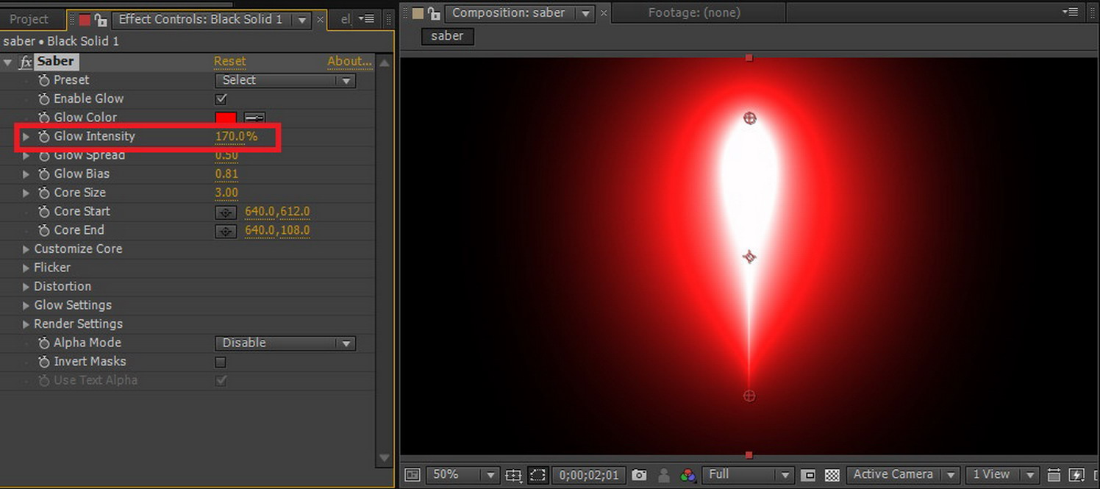
Task: Click the Preset stopwatch icon
Action: tap(44, 80)
